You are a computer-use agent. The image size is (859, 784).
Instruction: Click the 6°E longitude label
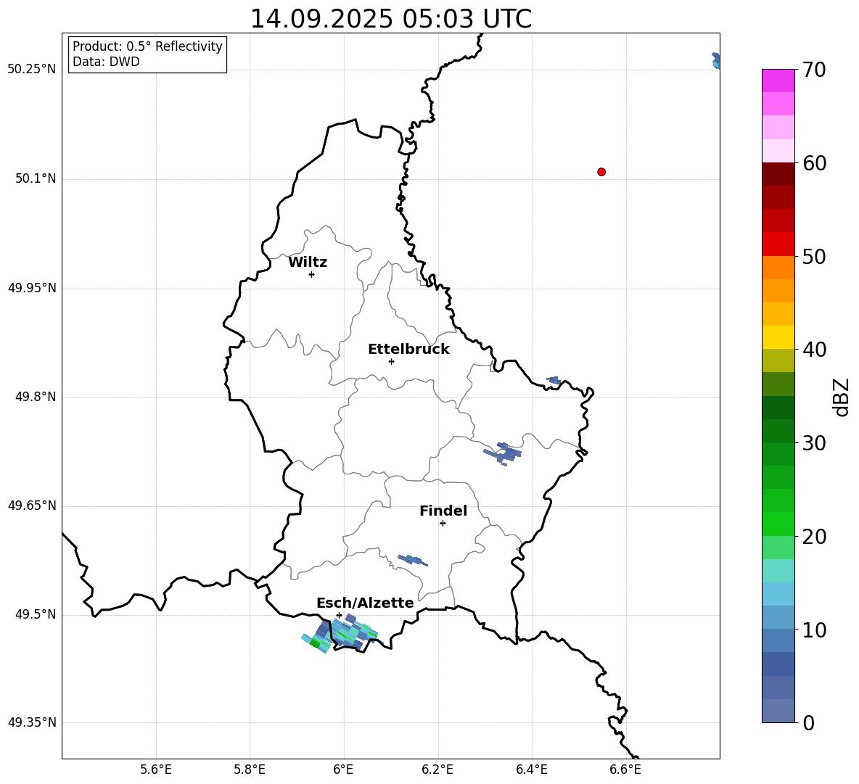pos(343,769)
